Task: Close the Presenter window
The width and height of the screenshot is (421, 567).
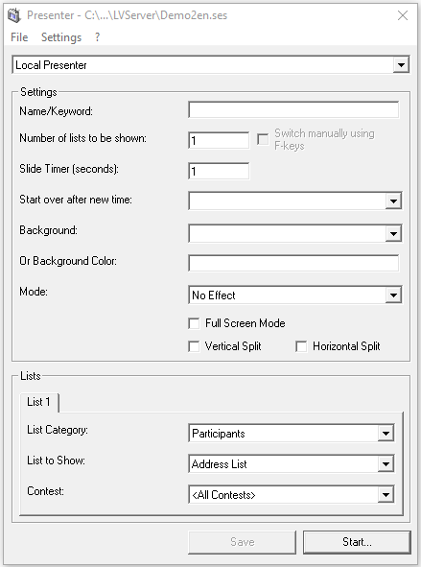Action: pyautogui.click(x=403, y=15)
